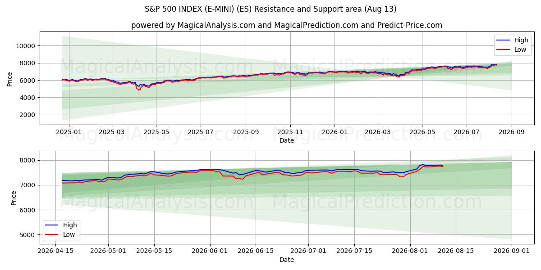Image resolution: width=541 pixels, height=270 pixels.
Task: Click the 2026-04-15 tick on bottom chart
Action: click(55, 251)
